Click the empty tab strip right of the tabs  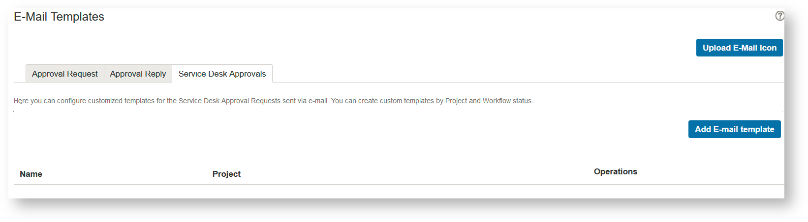(x=492, y=74)
